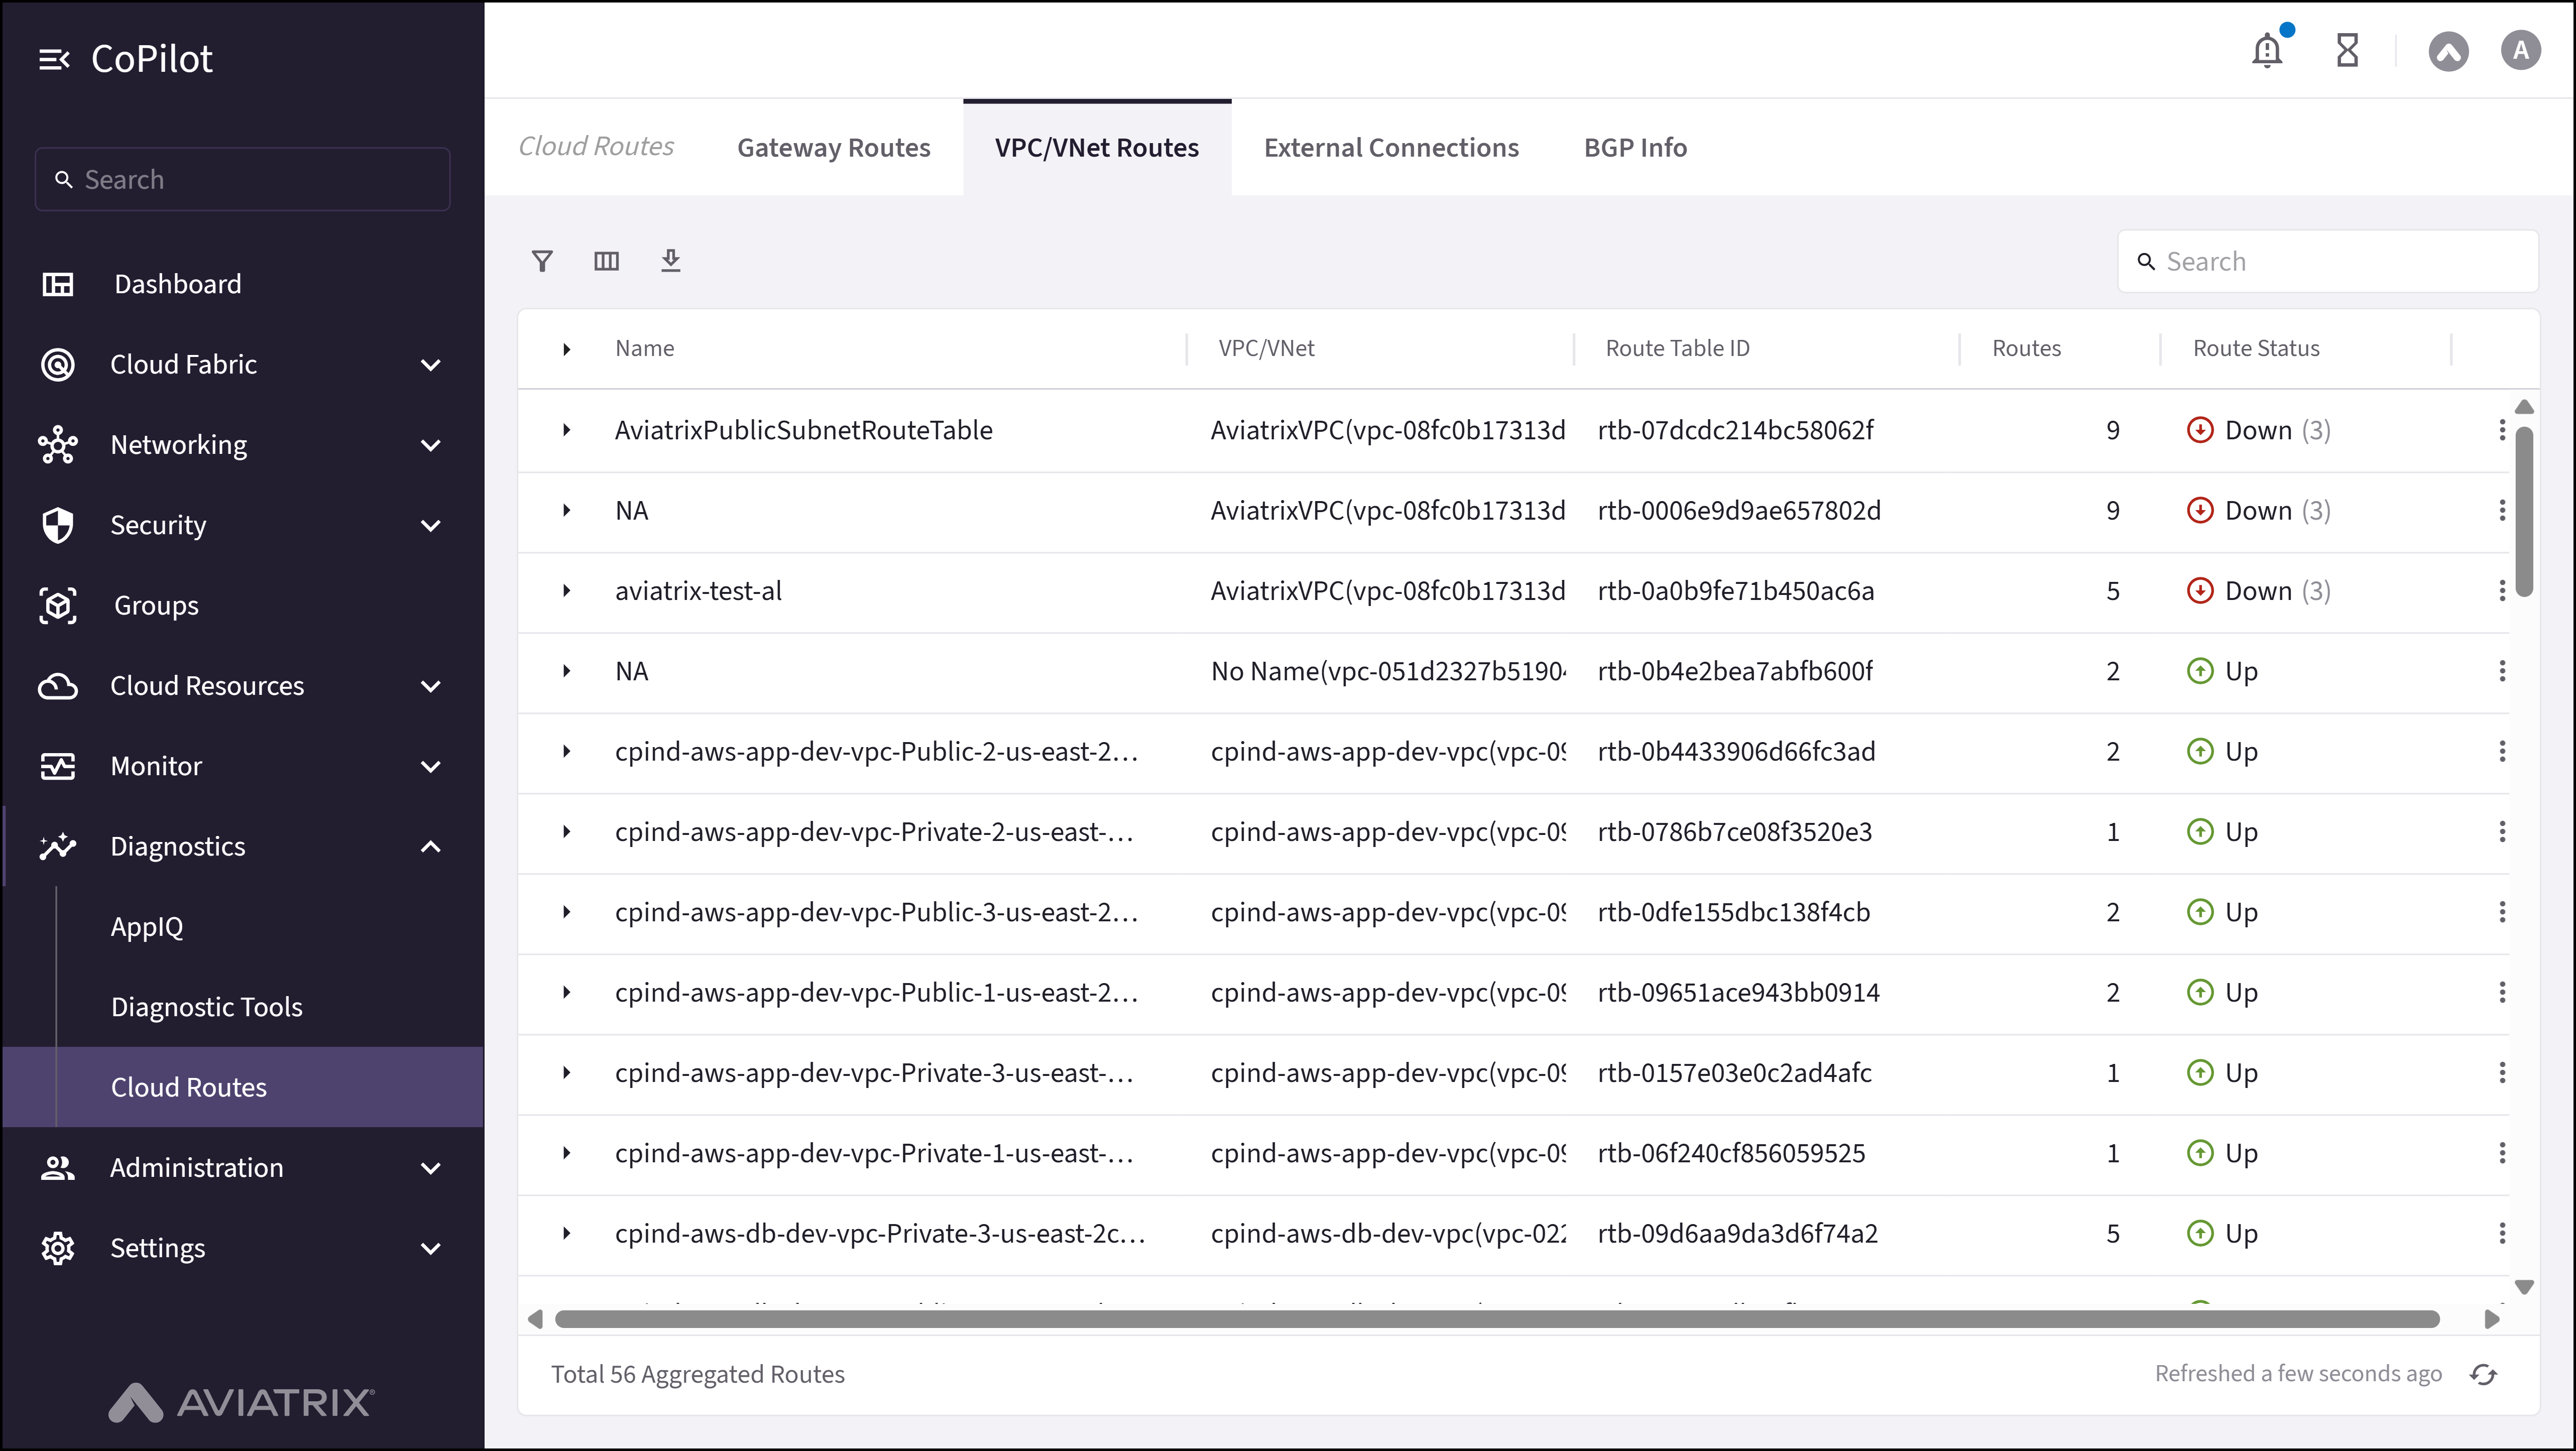Screen dimensions: 2576x1451
Task: Select the Dashboard sidebar icon
Action: coord(58,284)
